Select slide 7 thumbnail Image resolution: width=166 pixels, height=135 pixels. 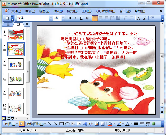[x=16, y=64]
